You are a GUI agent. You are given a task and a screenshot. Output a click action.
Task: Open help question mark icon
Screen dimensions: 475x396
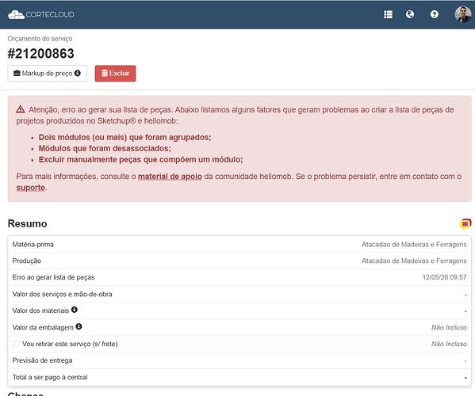434,14
